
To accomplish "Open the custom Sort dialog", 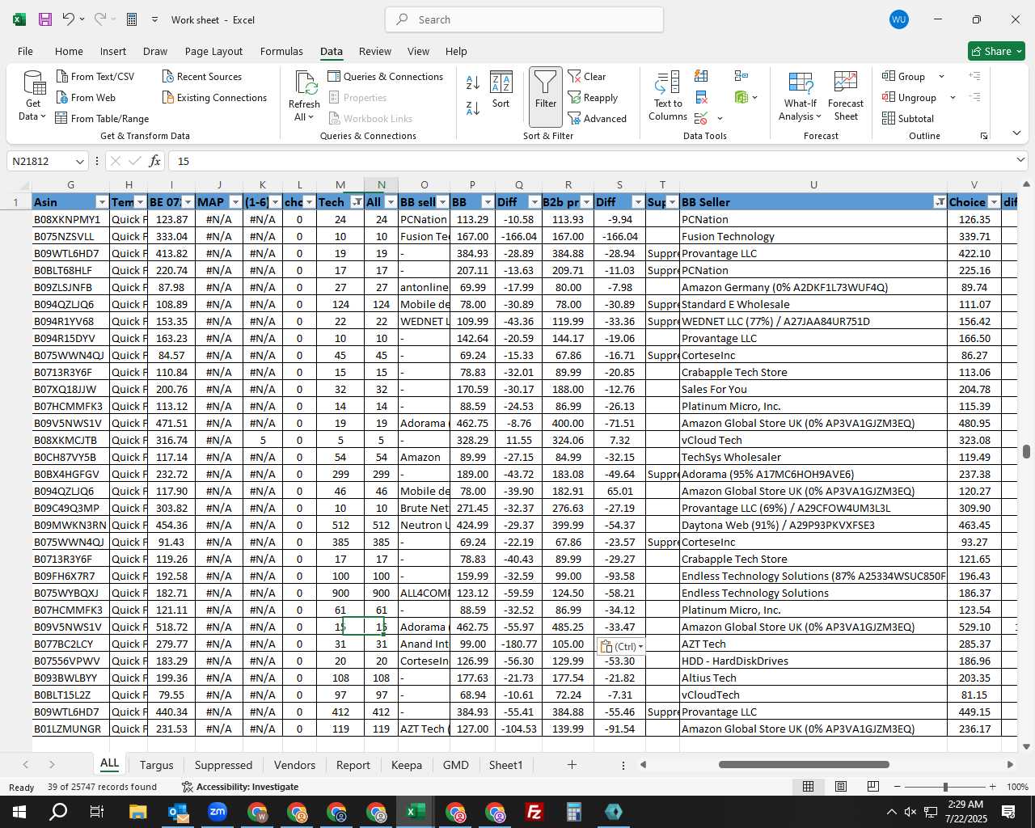I will point(501,91).
